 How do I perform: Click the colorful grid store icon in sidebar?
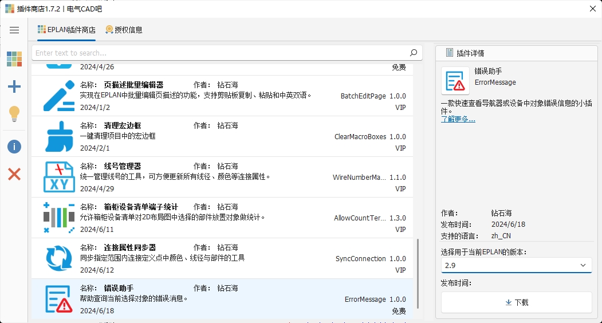pos(14,59)
